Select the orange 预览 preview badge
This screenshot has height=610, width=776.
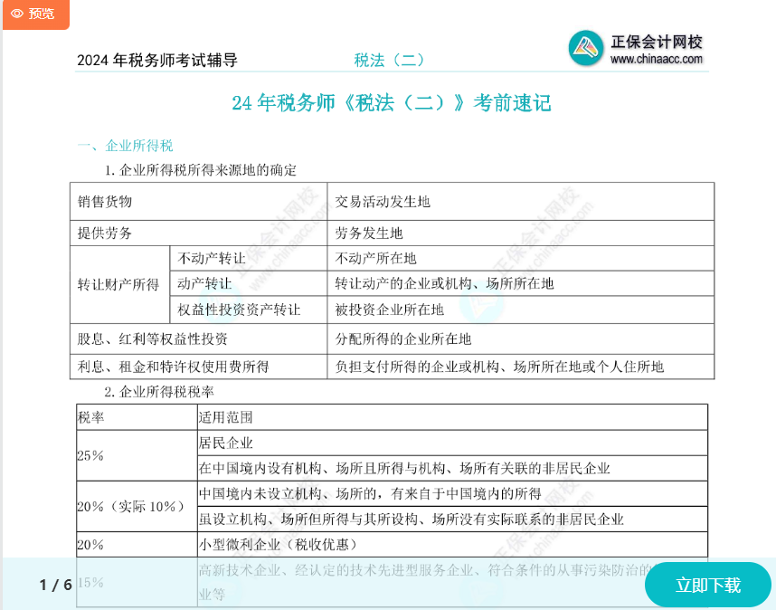pos(35,14)
